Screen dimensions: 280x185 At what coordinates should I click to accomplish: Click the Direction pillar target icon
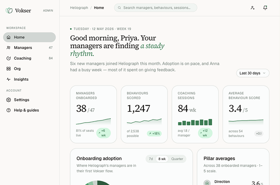(207, 183)
